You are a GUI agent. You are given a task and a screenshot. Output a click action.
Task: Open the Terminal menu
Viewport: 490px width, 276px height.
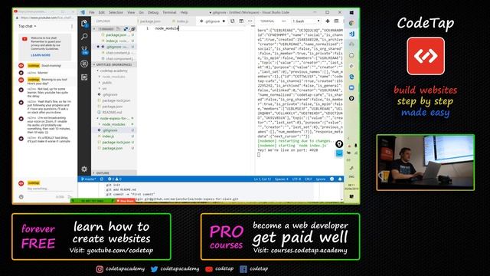pos(169,12)
